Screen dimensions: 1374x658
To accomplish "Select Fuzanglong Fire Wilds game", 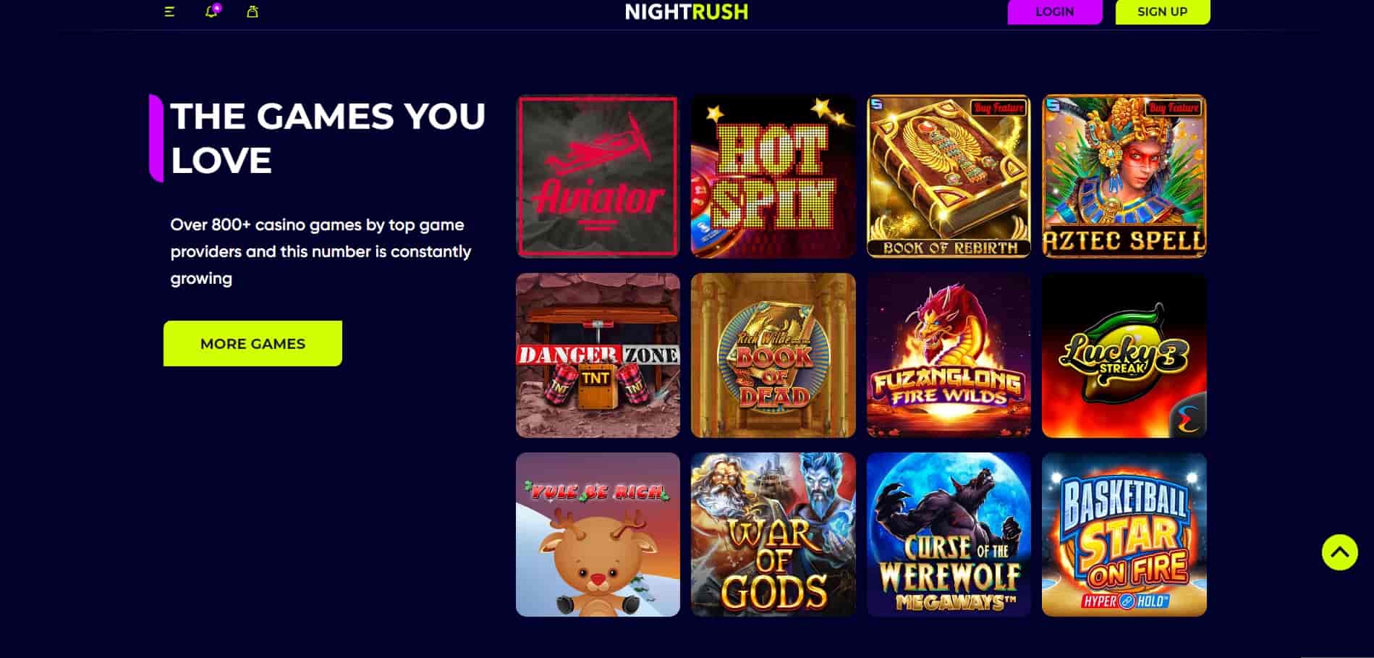I will click(x=949, y=355).
